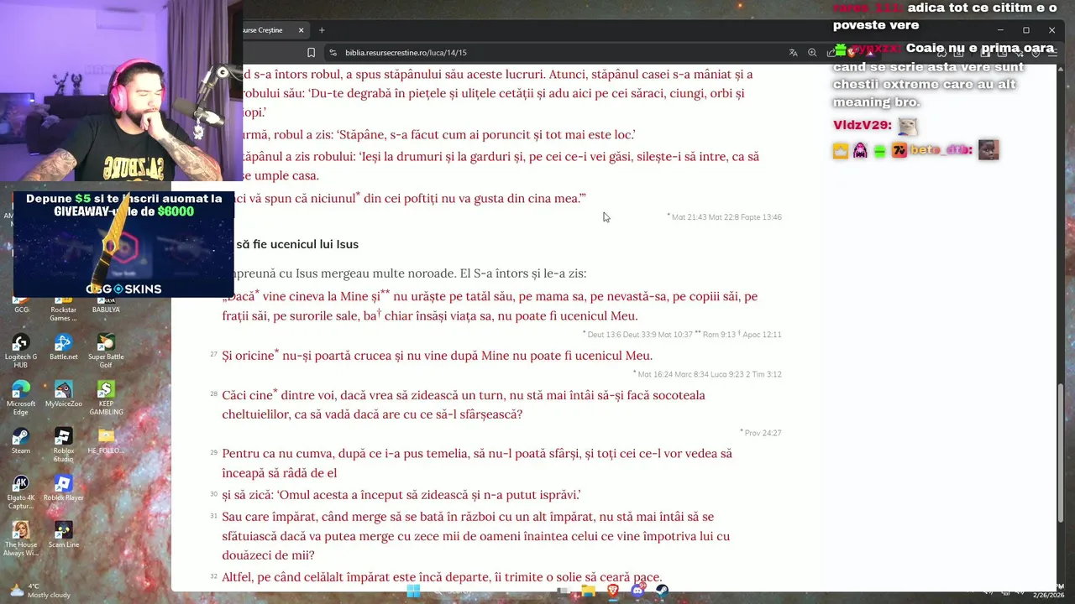Click the verse number 31
Screen dimensions: 1075x604
(x=213, y=515)
